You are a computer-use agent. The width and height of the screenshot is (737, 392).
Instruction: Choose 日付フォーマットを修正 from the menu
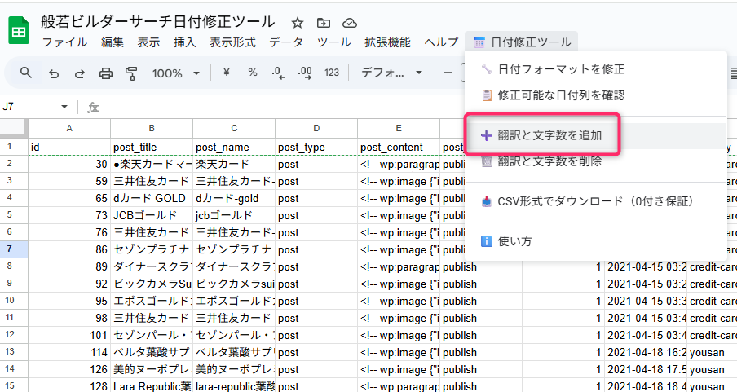(595, 69)
